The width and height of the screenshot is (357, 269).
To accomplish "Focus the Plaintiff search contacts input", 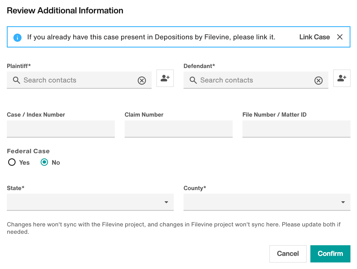I will pyautogui.click(x=79, y=80).
